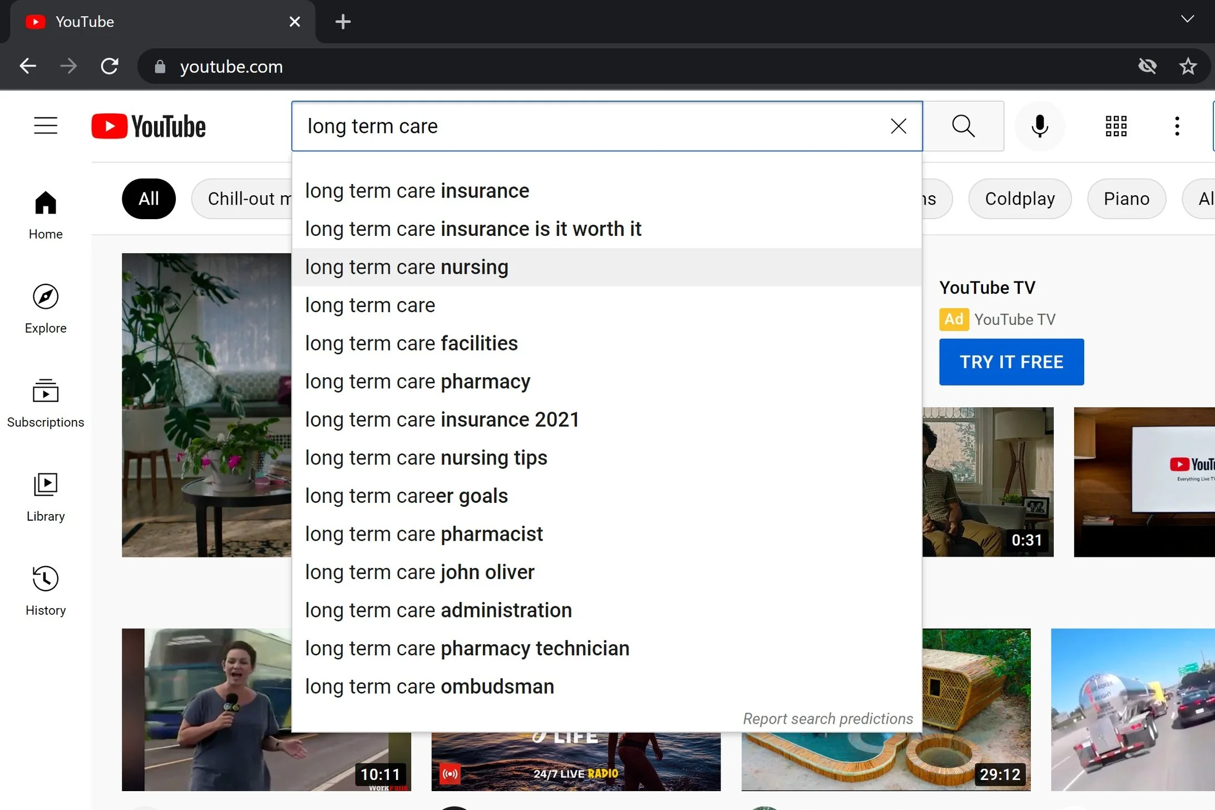Choose 'long term care john oliver'

coord(606,572)
